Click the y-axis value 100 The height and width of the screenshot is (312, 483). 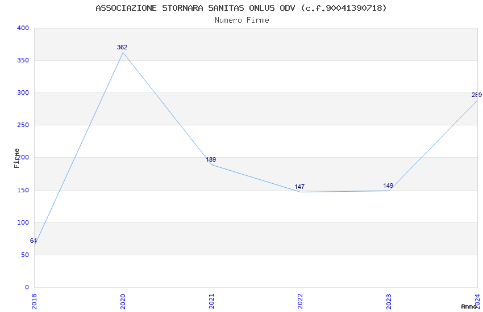23,222
